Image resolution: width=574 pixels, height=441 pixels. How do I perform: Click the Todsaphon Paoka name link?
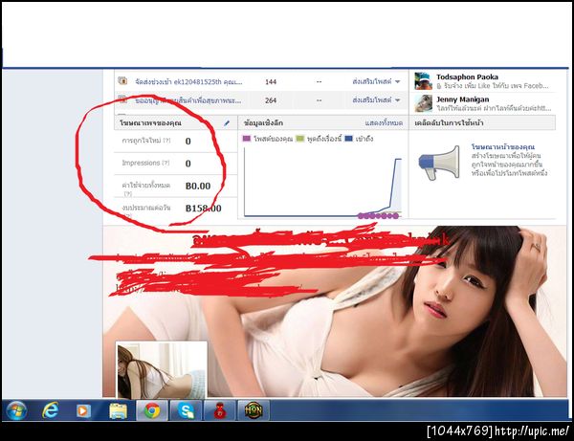tap(467, 77)
